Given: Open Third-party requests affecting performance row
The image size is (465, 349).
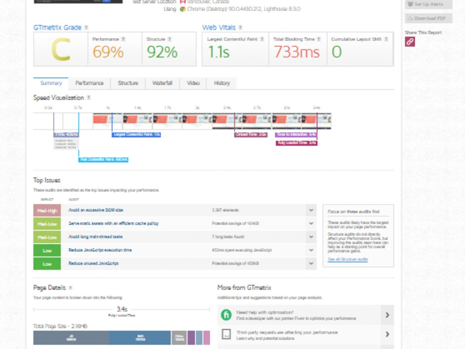Looking at the screenshot, I should click(x=306, y=334).
